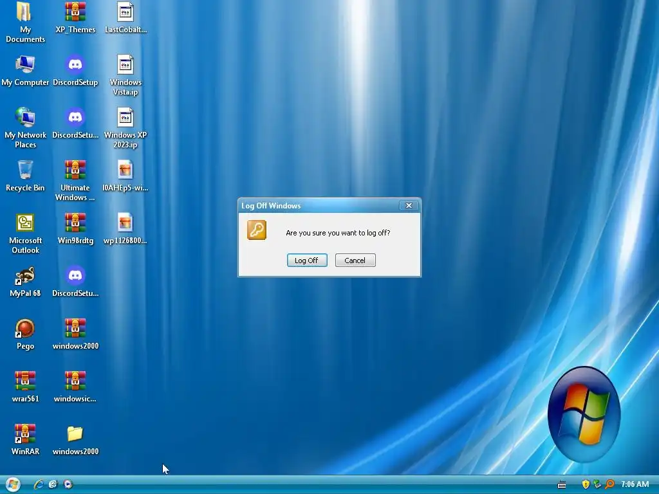Launch Windows Media Player from Quick Launch

pos(68,484)
